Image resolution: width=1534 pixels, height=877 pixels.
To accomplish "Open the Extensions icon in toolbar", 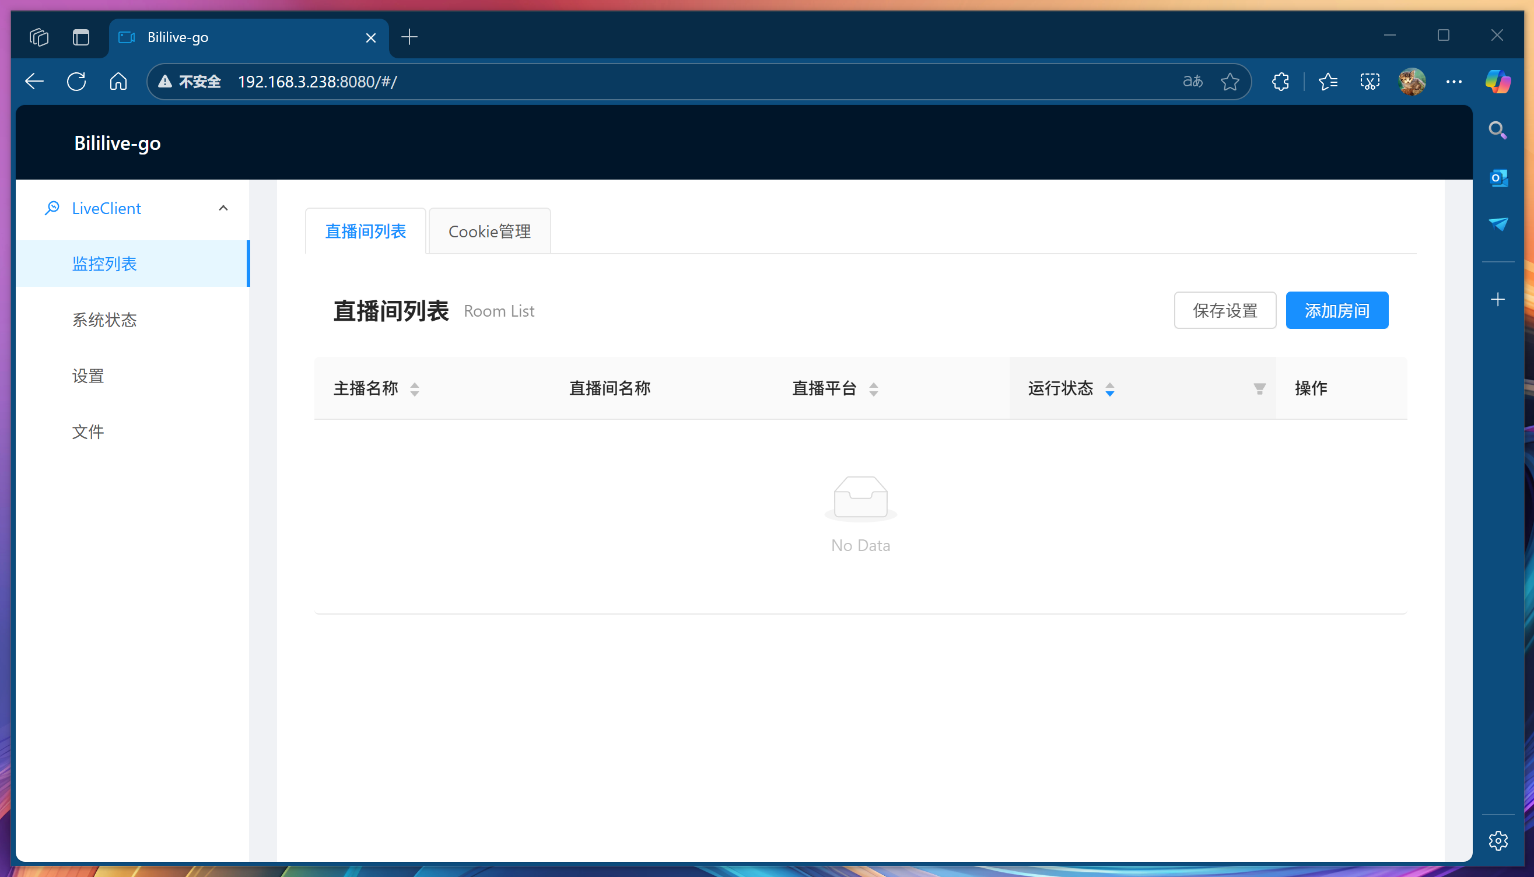I will pyautogui.click(x=1280, y=81).
